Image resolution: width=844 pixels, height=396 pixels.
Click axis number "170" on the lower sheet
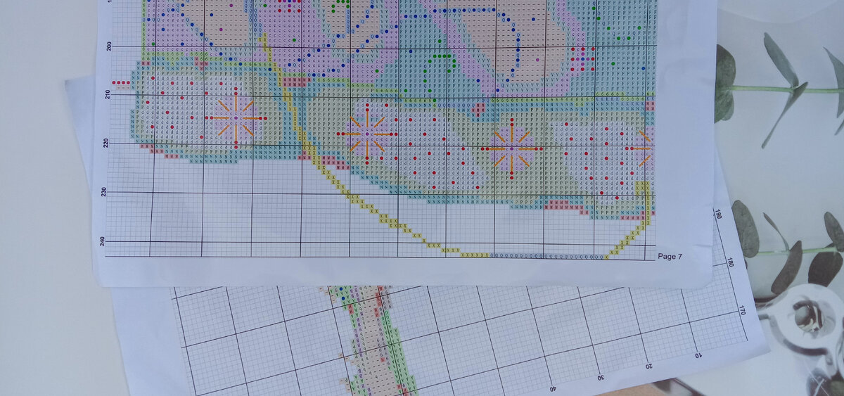point(743,309)
